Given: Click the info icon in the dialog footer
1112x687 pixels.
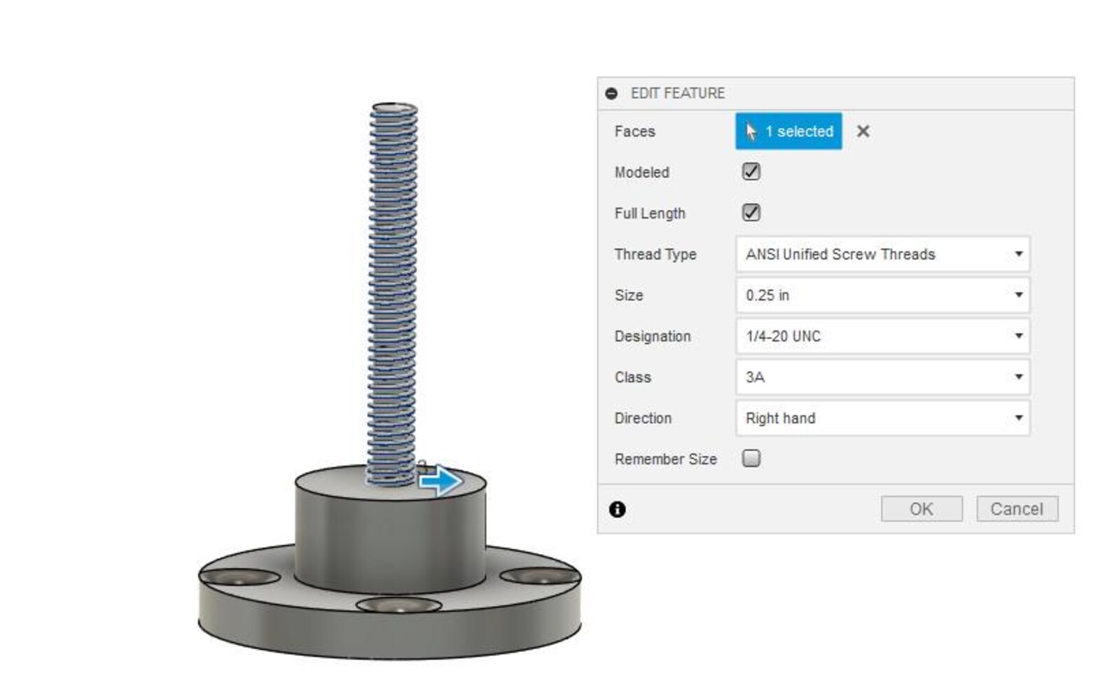Looking at the screenshot, I should click(x=617, y=509).
